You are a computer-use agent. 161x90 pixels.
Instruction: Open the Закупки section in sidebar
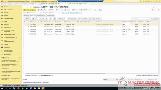pyautogui.click(x=6, y=15)
